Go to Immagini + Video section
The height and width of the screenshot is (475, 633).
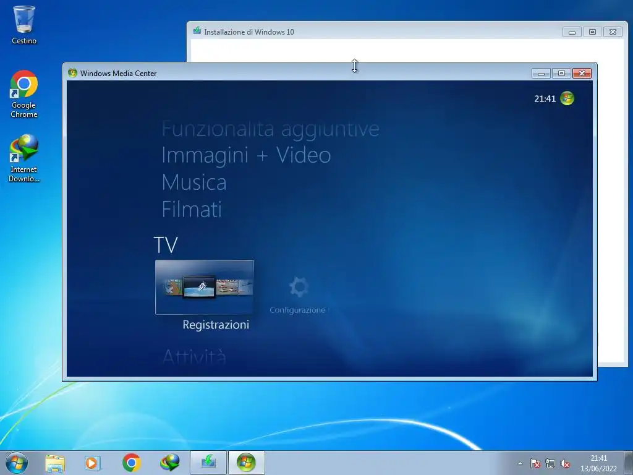(246, 155)
